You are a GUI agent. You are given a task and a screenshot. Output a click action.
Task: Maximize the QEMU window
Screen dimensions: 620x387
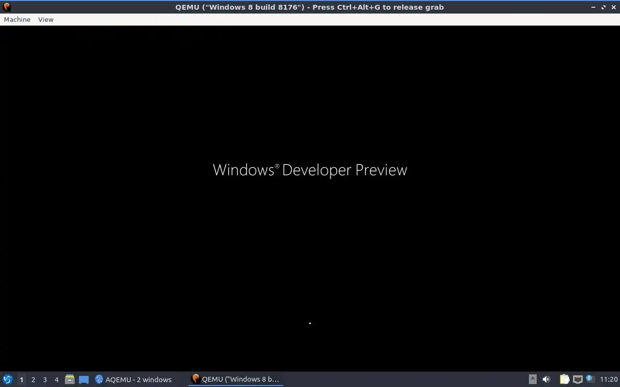(x=604, y=7)
